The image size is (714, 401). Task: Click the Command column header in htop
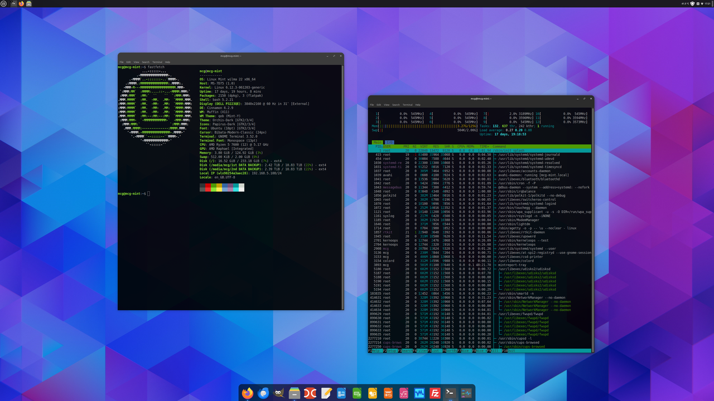(499, 146)
